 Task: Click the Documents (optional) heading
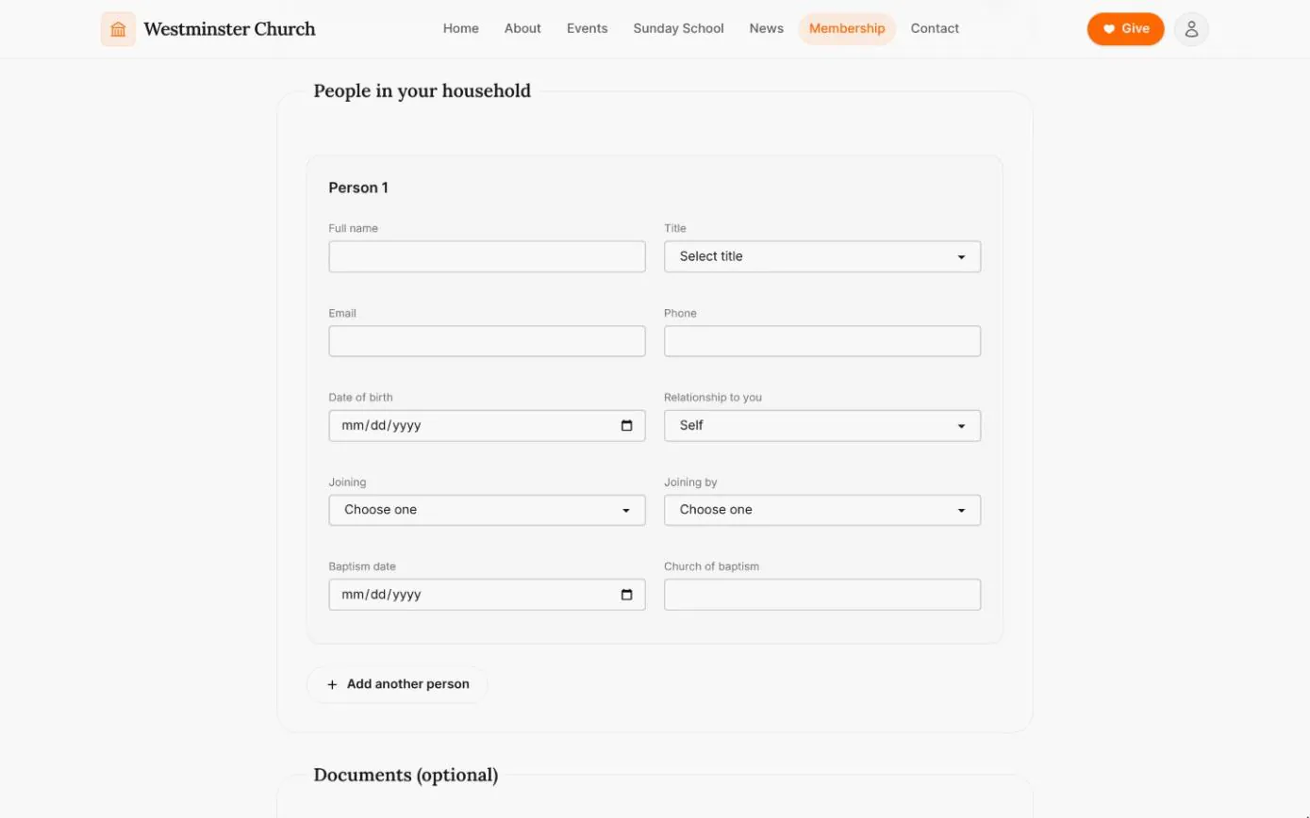tap(406, 775)
